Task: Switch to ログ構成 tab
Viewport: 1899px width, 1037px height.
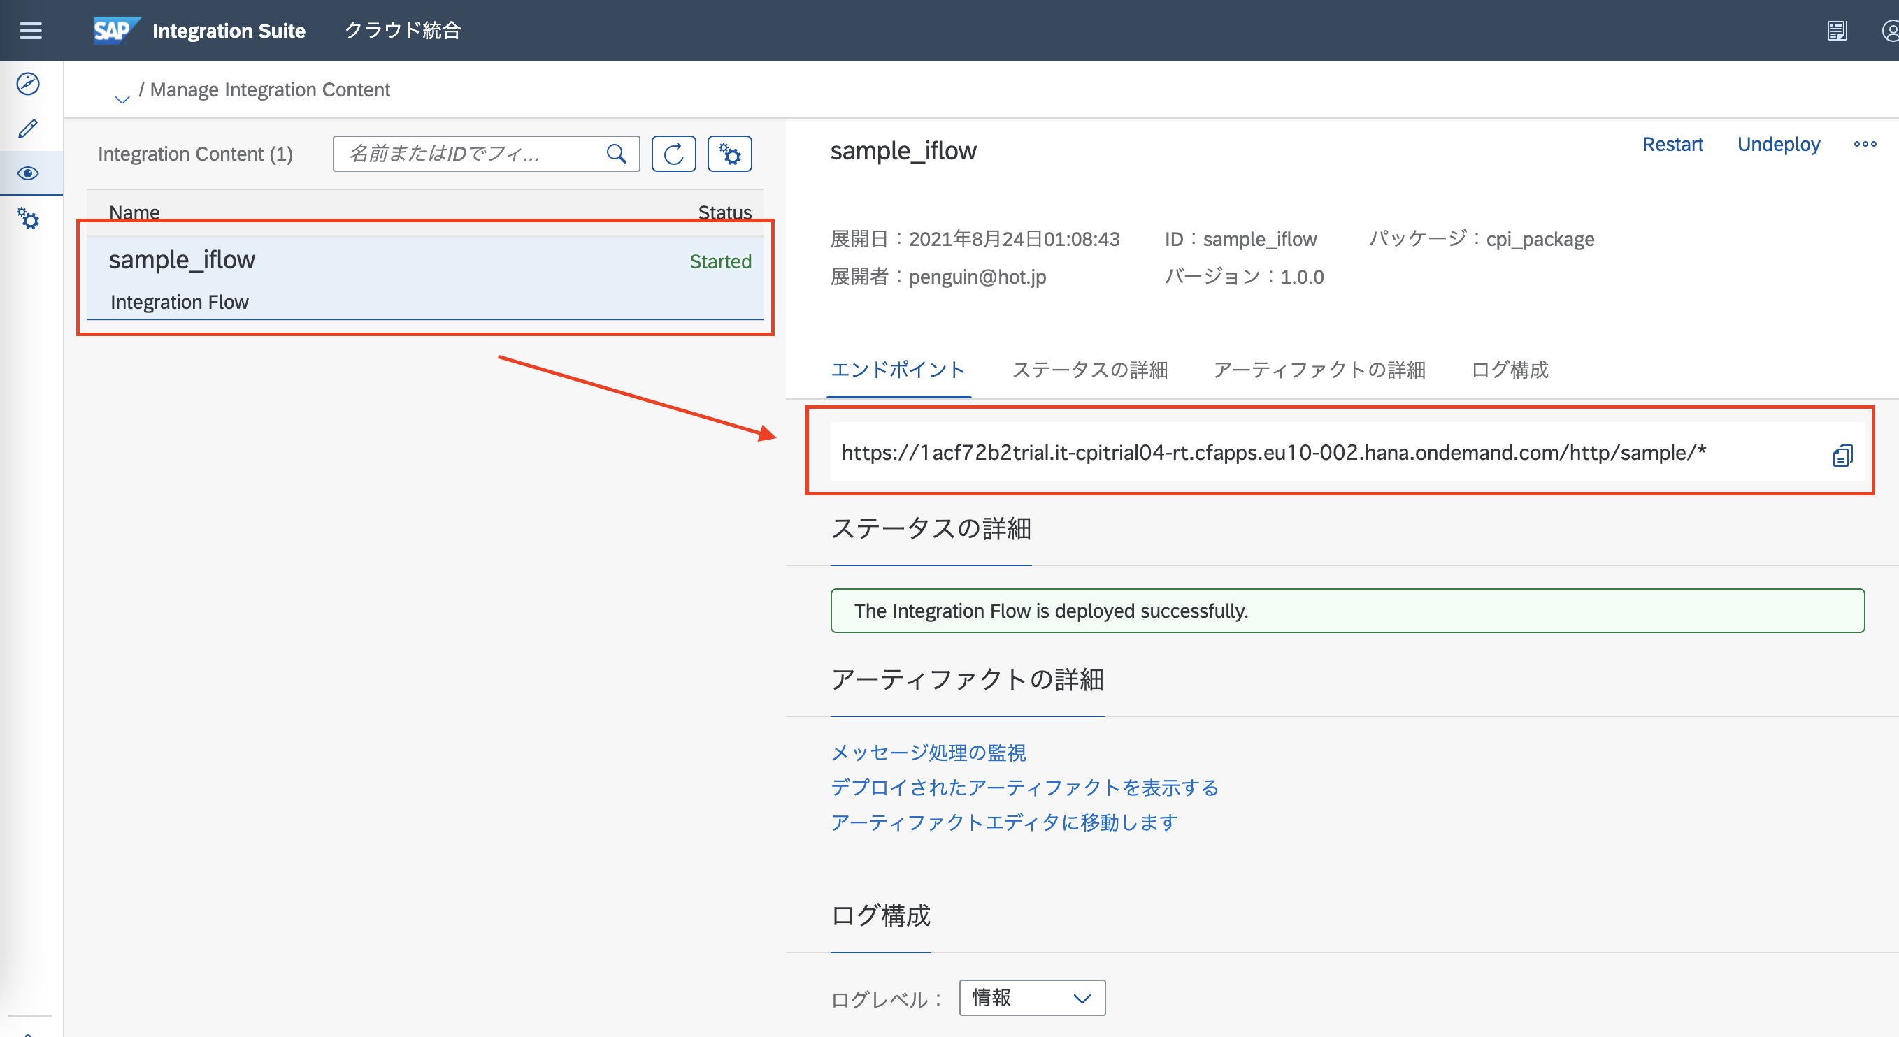Action: point(1509,370)
